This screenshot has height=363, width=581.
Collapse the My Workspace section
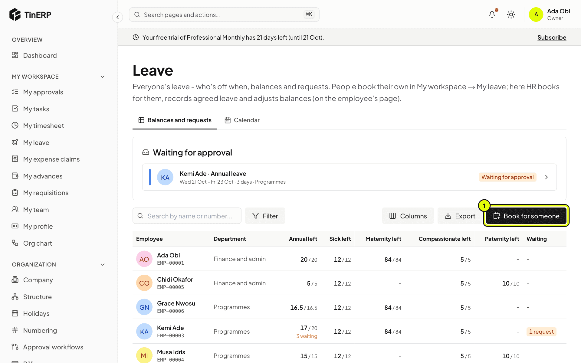pos(103,77)
